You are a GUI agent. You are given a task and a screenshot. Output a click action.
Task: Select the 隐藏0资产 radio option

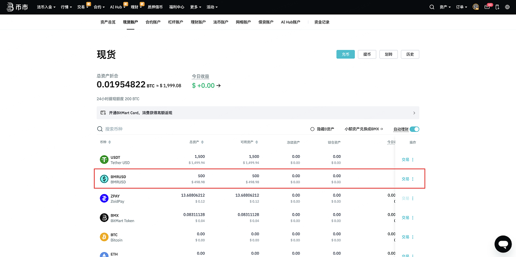(312, 129)
